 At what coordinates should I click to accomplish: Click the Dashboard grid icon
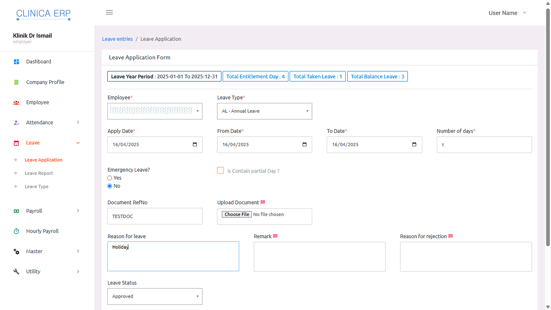coord(16,62)
